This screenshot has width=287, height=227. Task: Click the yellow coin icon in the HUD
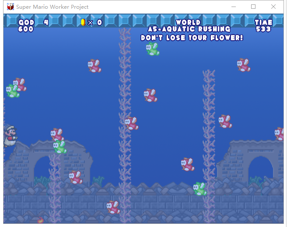tap(83, 22)
